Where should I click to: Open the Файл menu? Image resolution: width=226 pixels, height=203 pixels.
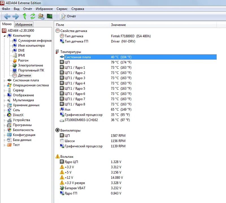click(6, 9)
